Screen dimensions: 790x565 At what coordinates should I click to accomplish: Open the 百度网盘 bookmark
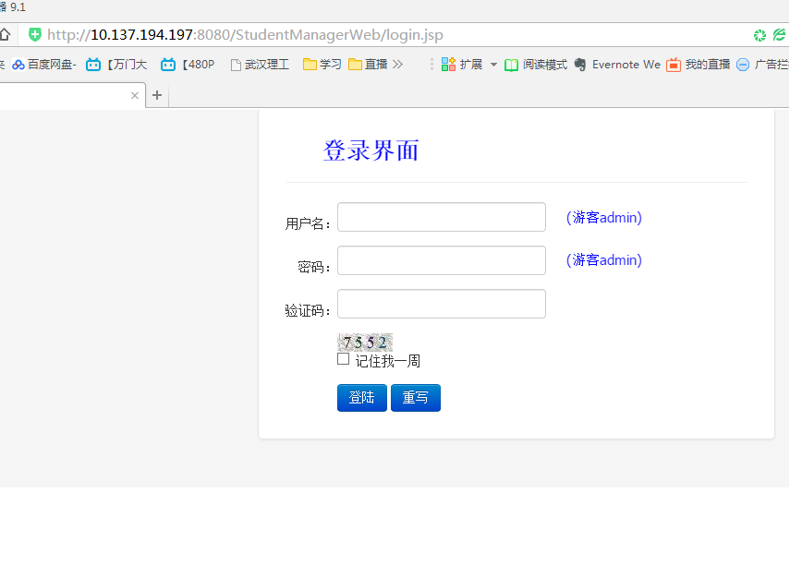click(43, 65)
